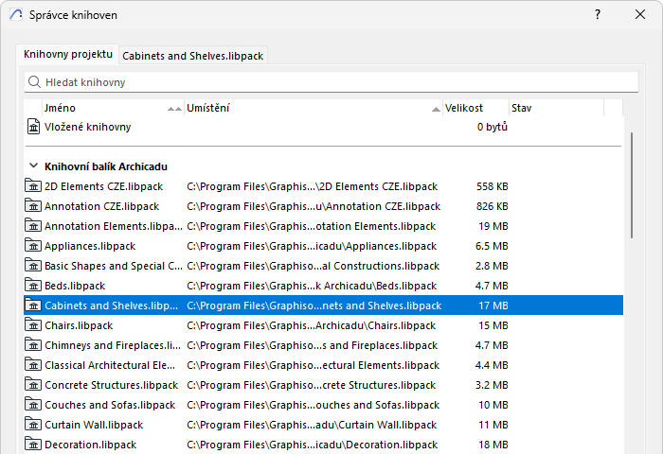This screenshot has width=663, height=454.
Task: Select the Curtain Wall.libpack name
Action: click(94, 425)
